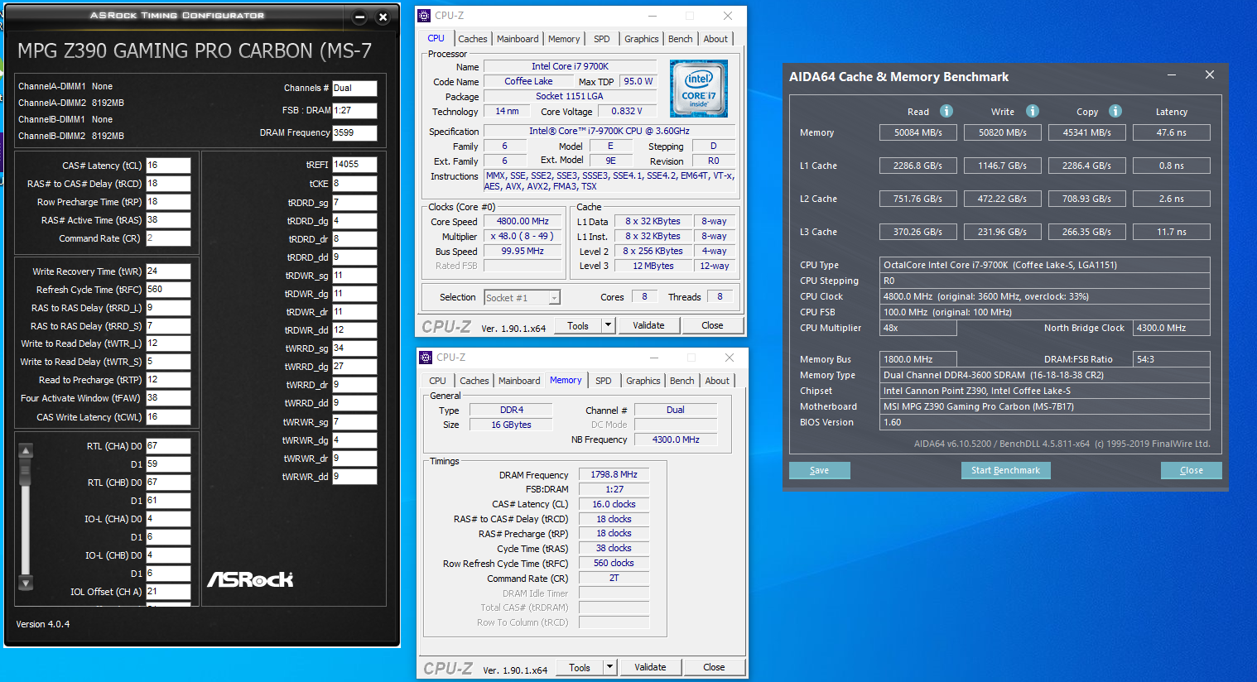Click the Memory Latency value 47.6 ns
The height and width of the screenshot is (682, 1257).
tap(1172, 132)
